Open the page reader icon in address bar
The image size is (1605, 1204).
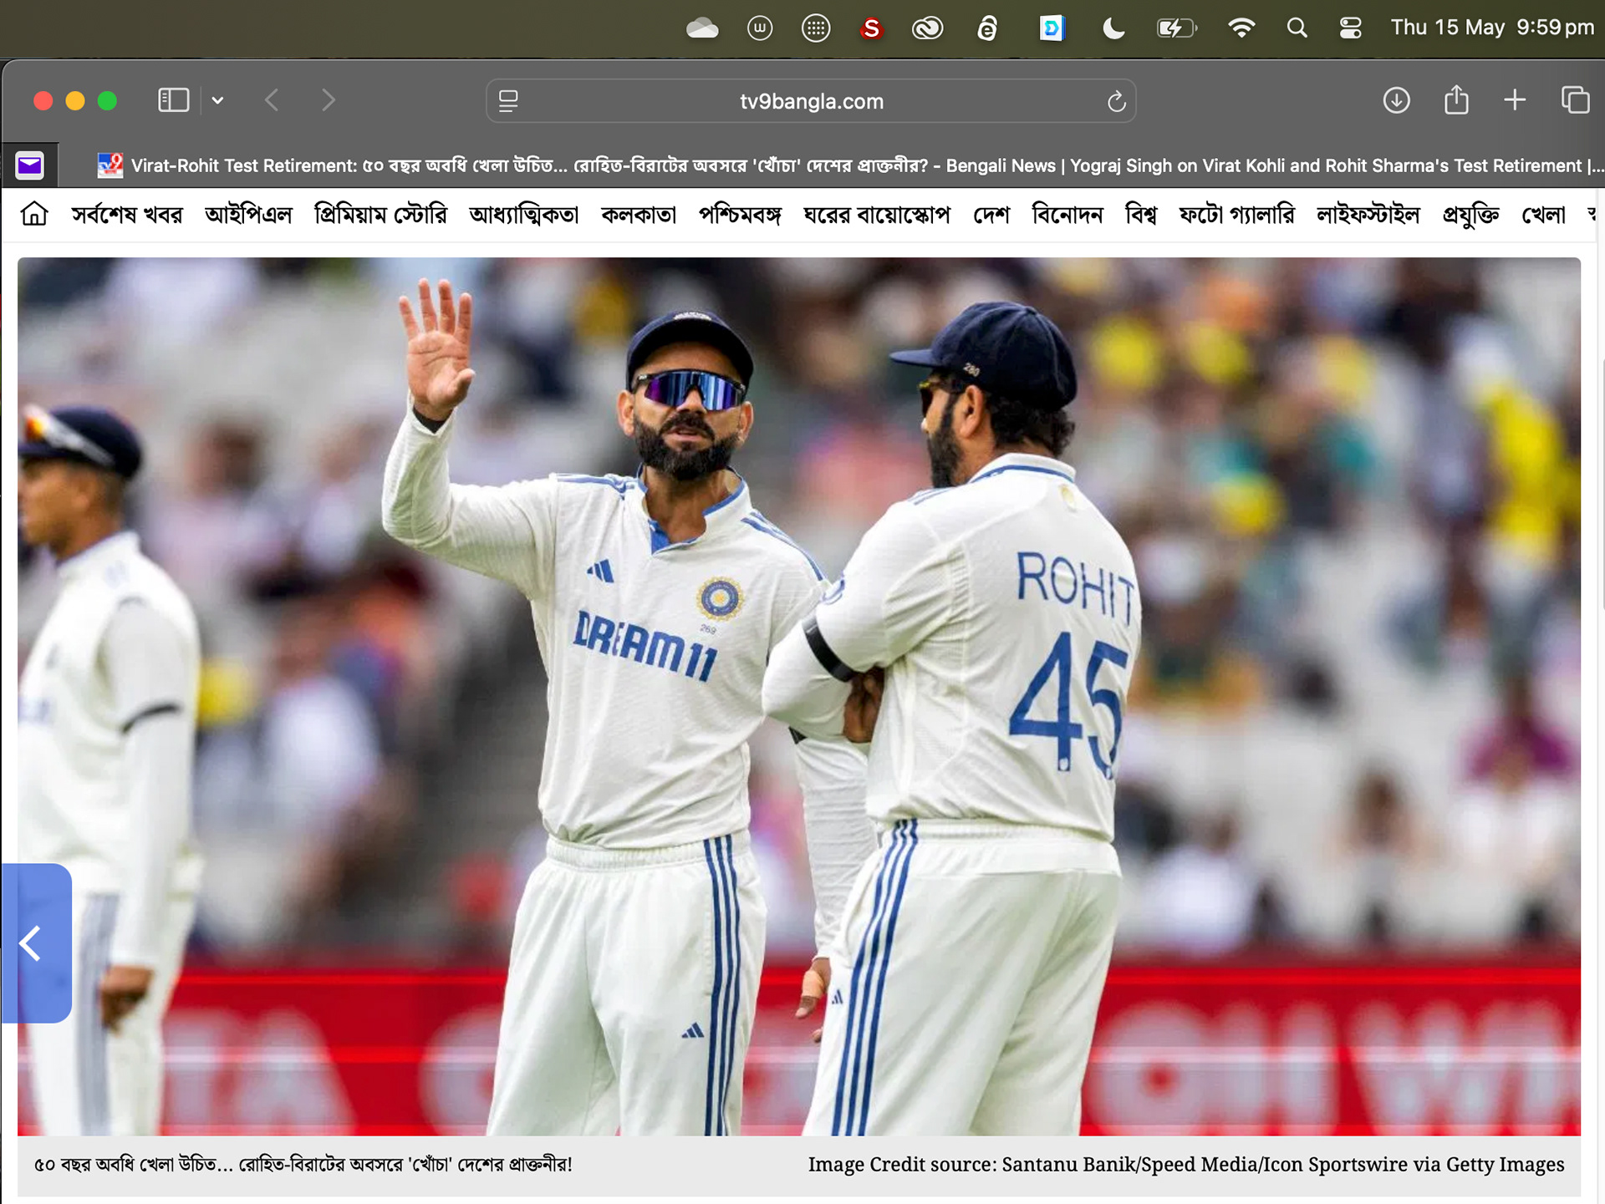coord(508,101)
